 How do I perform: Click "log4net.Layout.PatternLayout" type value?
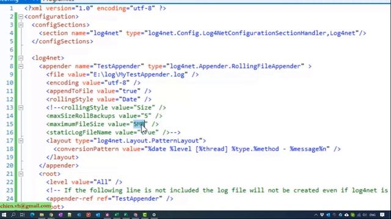(x=148, y=141)
